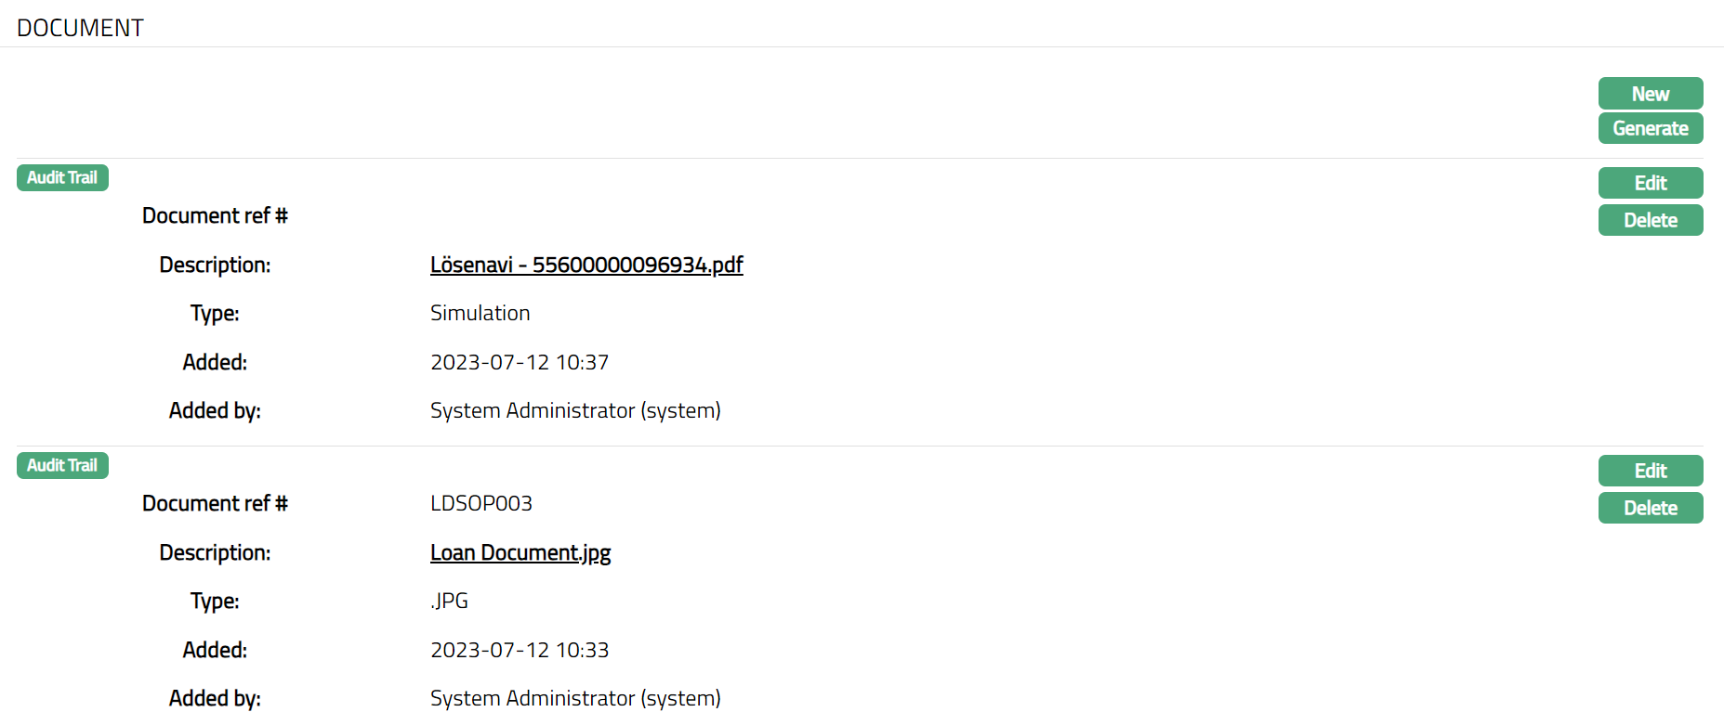Click the New document button
The image size is (1724, 725).
[1650, 94]
